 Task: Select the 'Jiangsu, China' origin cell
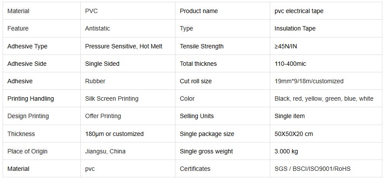[105, 151]
